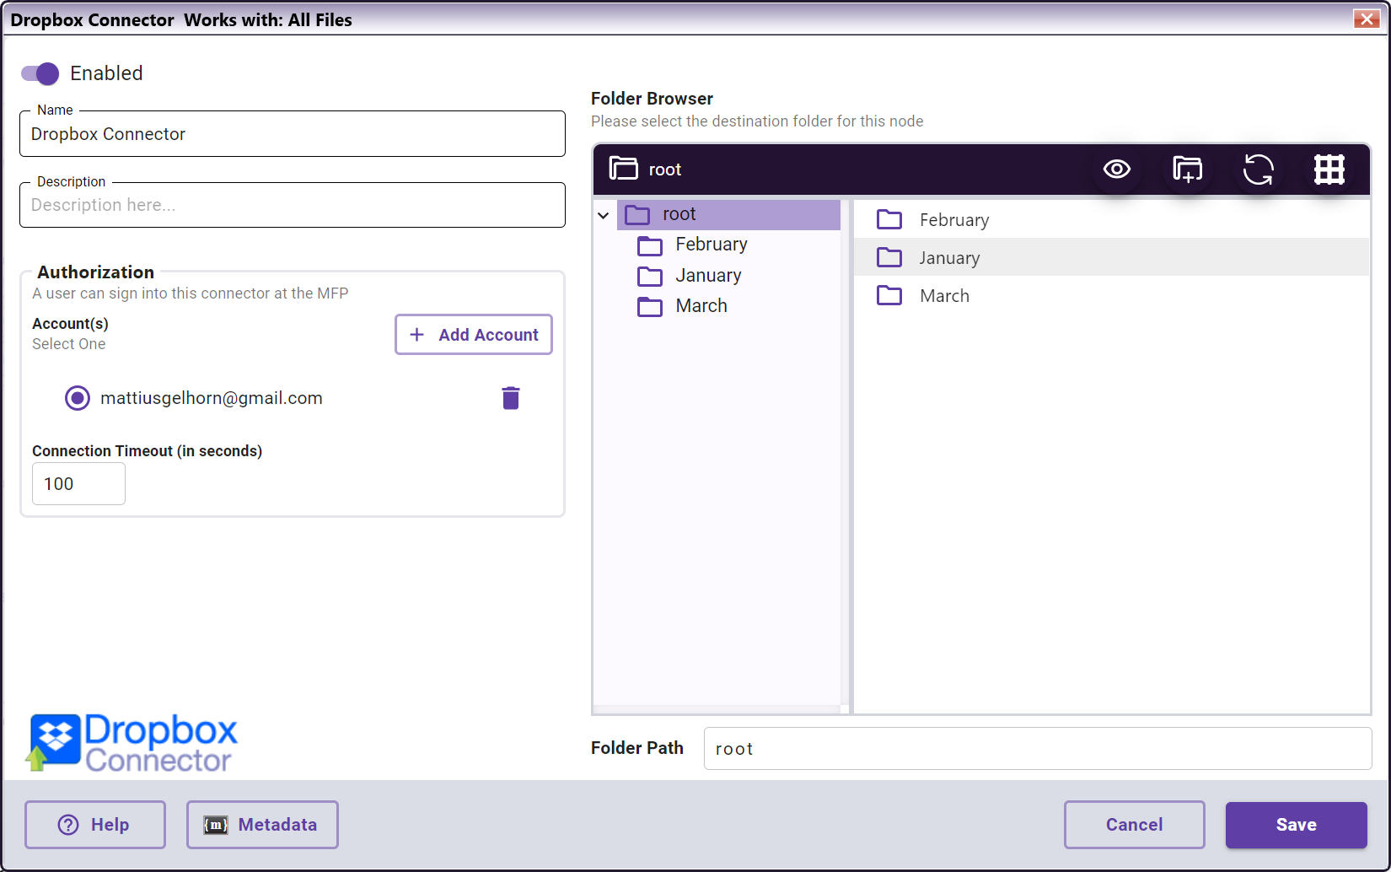Click the February folder icon in list pane
The width and height of the screenshot is (1391, 872).
point(889,220)
